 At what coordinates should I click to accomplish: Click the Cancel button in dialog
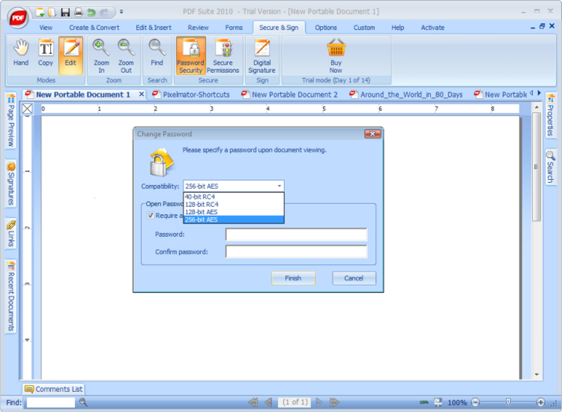click(354, 278)
